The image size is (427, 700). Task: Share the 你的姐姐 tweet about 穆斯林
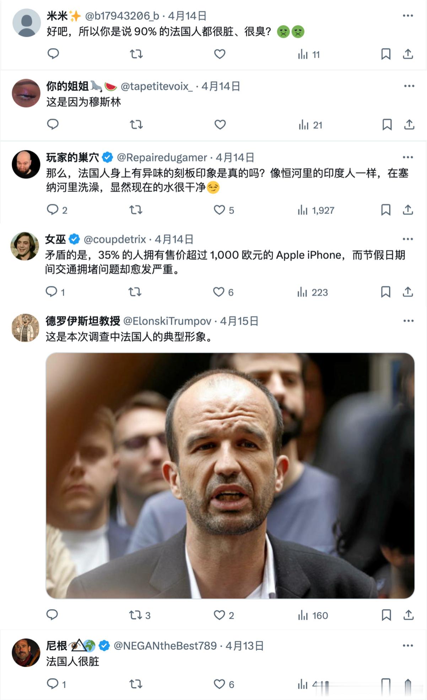coord(409,125)
